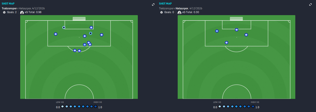The height and width of the screenshot is (112, 316).
Task: Click the goal-net icon beside xG Total: 0.98
Action: [x=22, y=12]
